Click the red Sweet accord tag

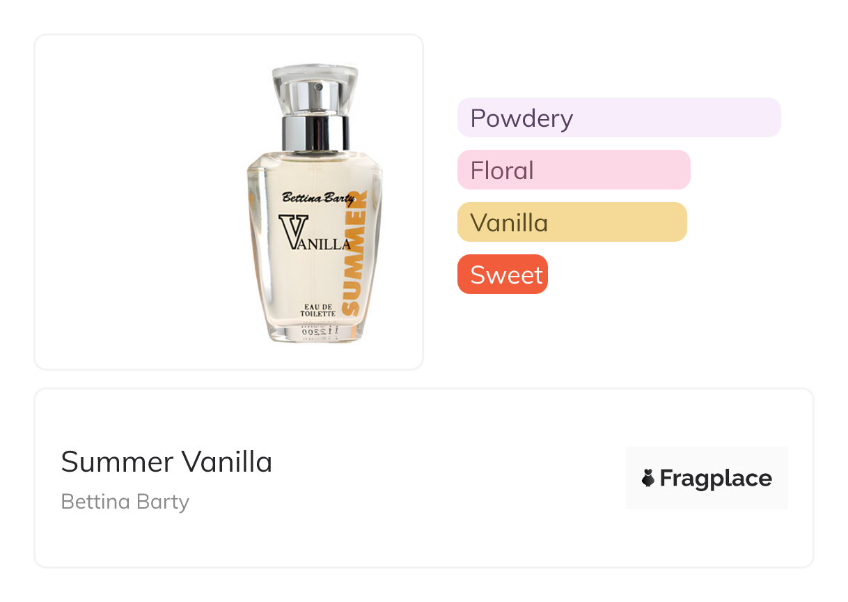pyautogui.click(x=503, y=275)
